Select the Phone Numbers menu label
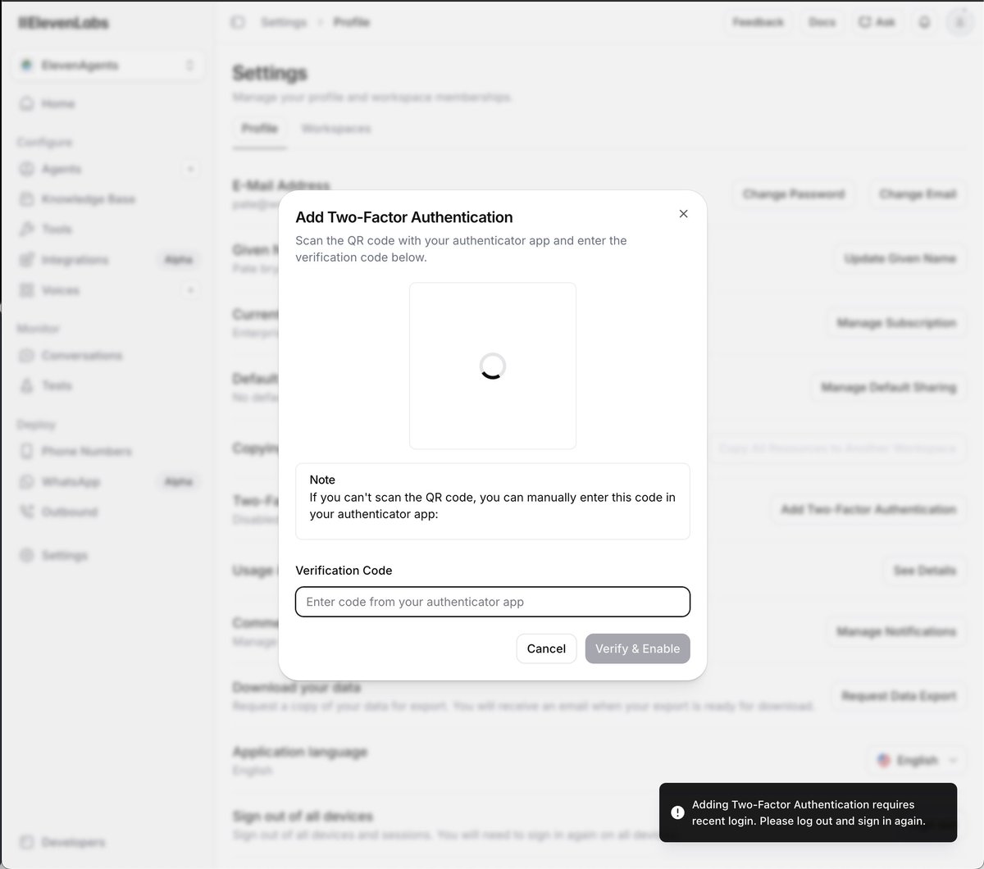Screen dimensions: 984x869 click(87, 451)
